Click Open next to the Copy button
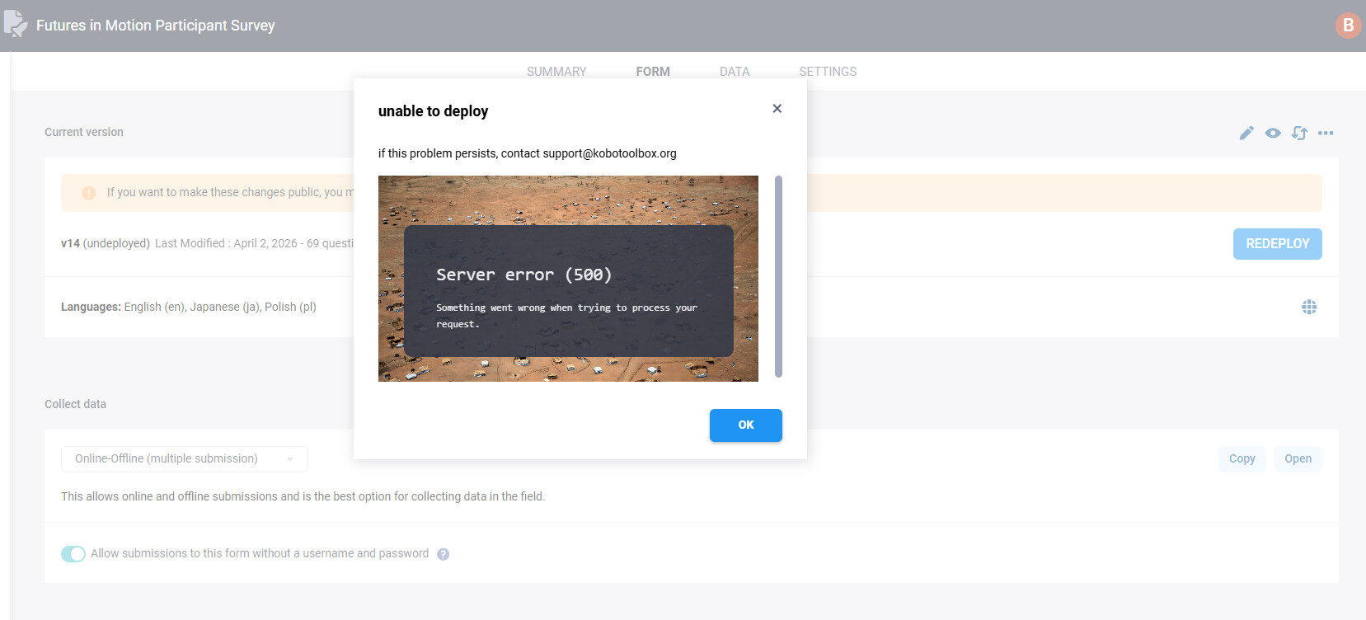The width and height of the screenshot is (1366, 620). coord(1298,459)
